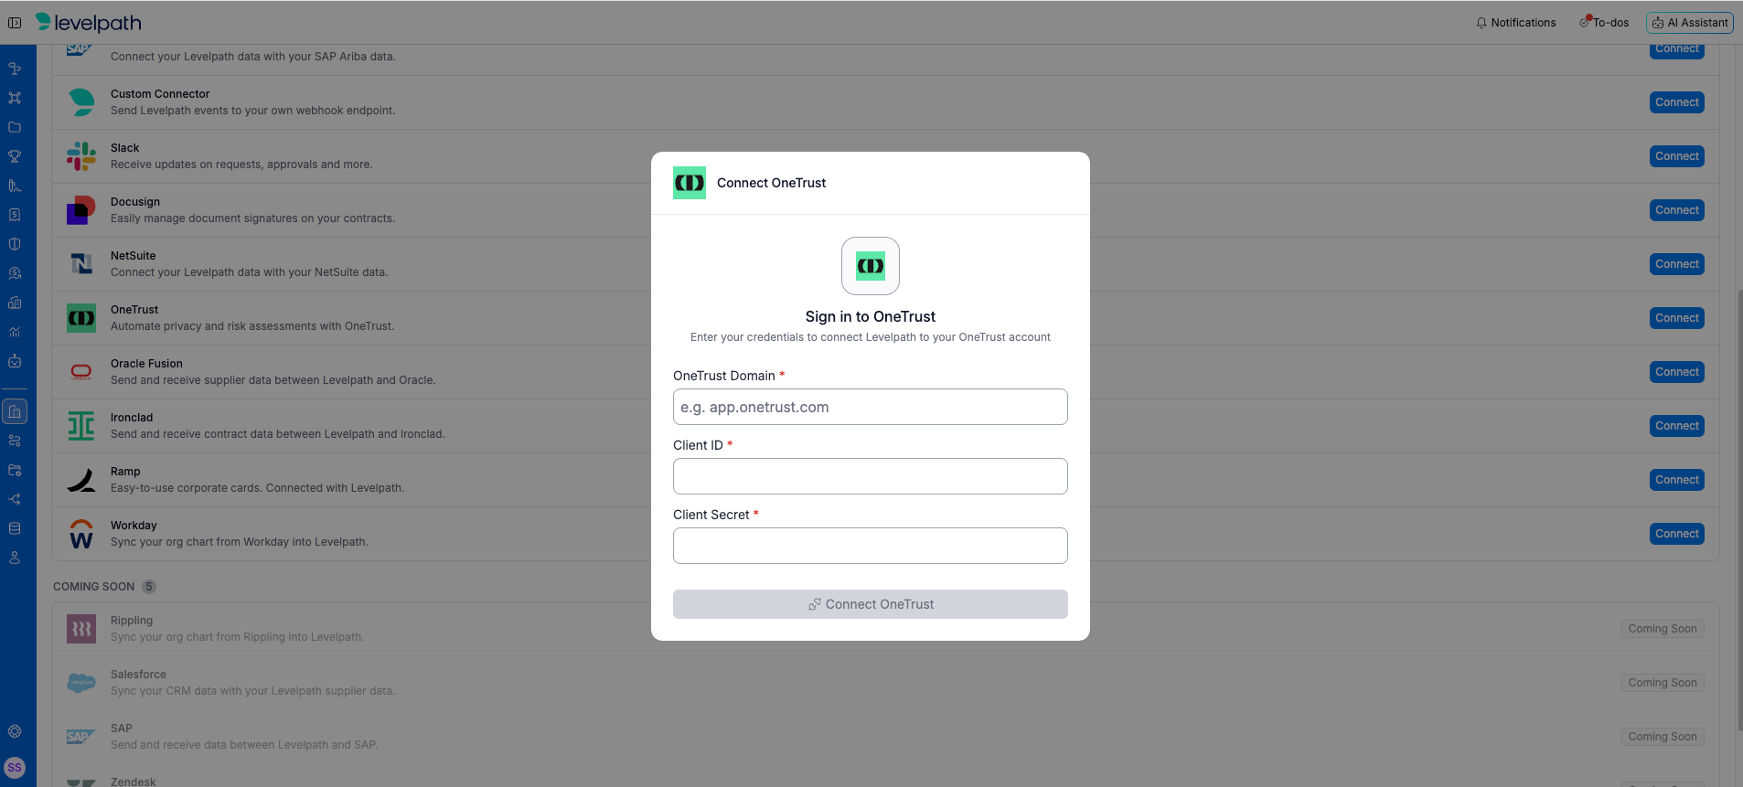The image size is (1743, 787).
Task: Connect the Docusign integration
Action: tap(1677, 210)
